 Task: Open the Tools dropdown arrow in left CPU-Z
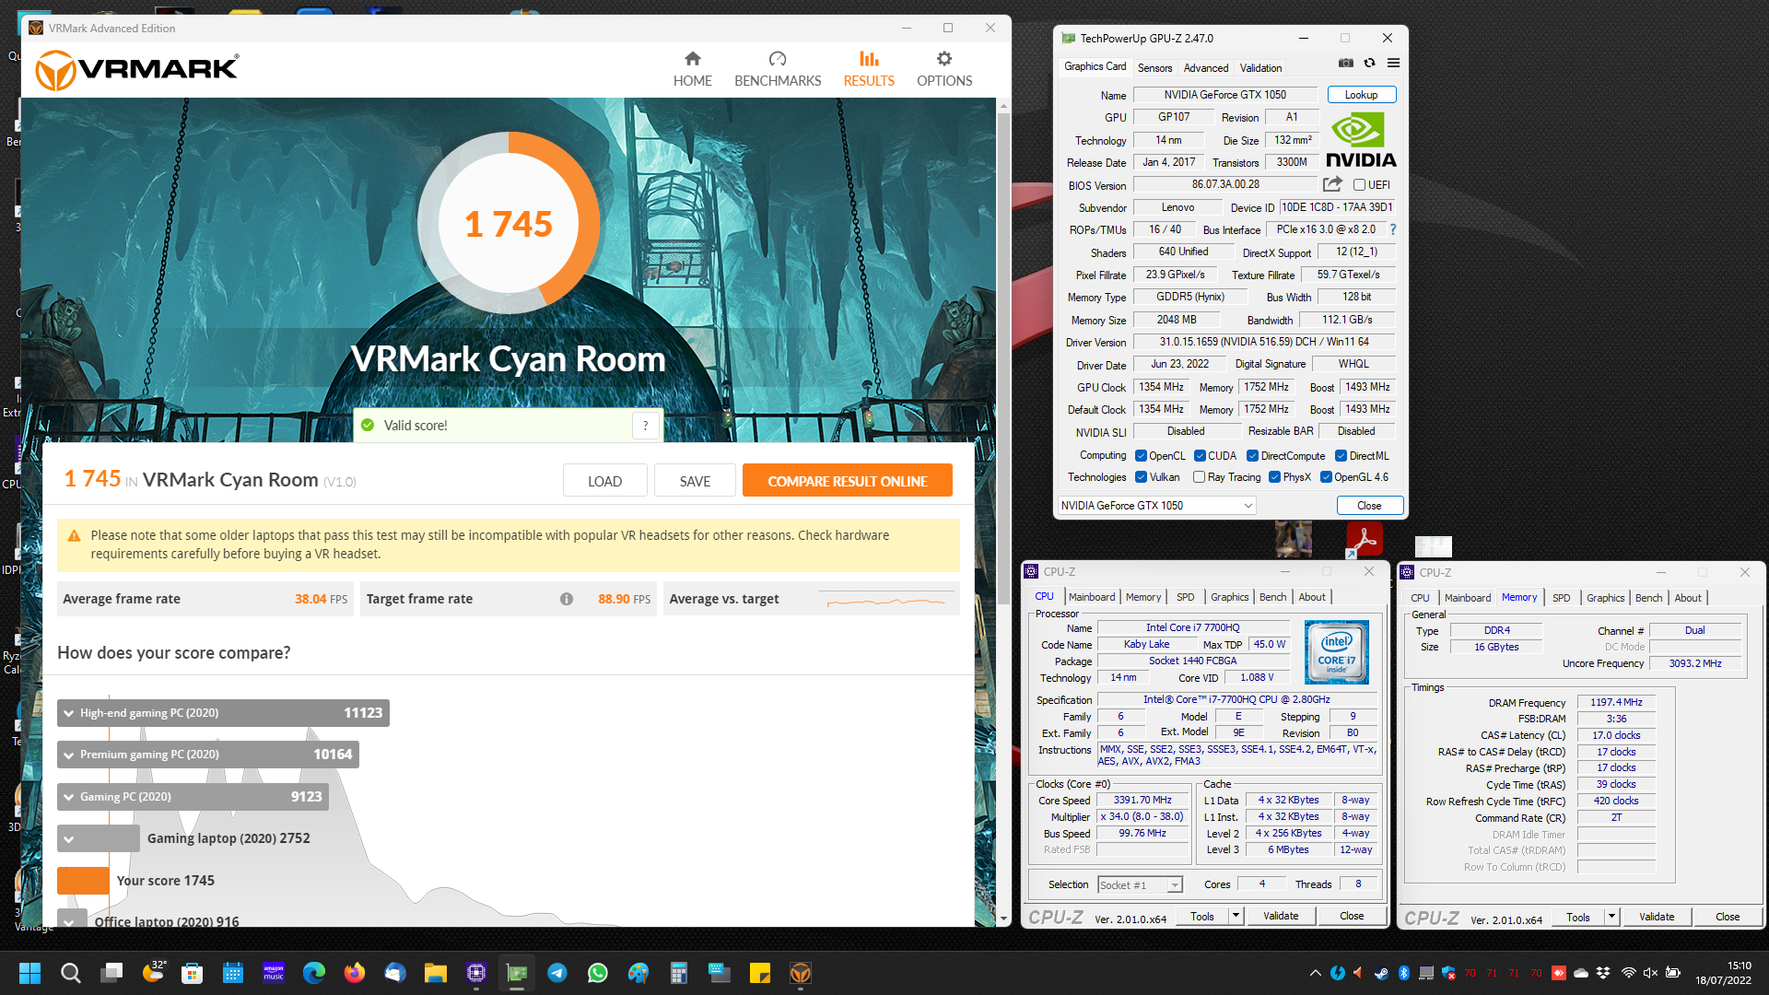tap(1236, 916)
